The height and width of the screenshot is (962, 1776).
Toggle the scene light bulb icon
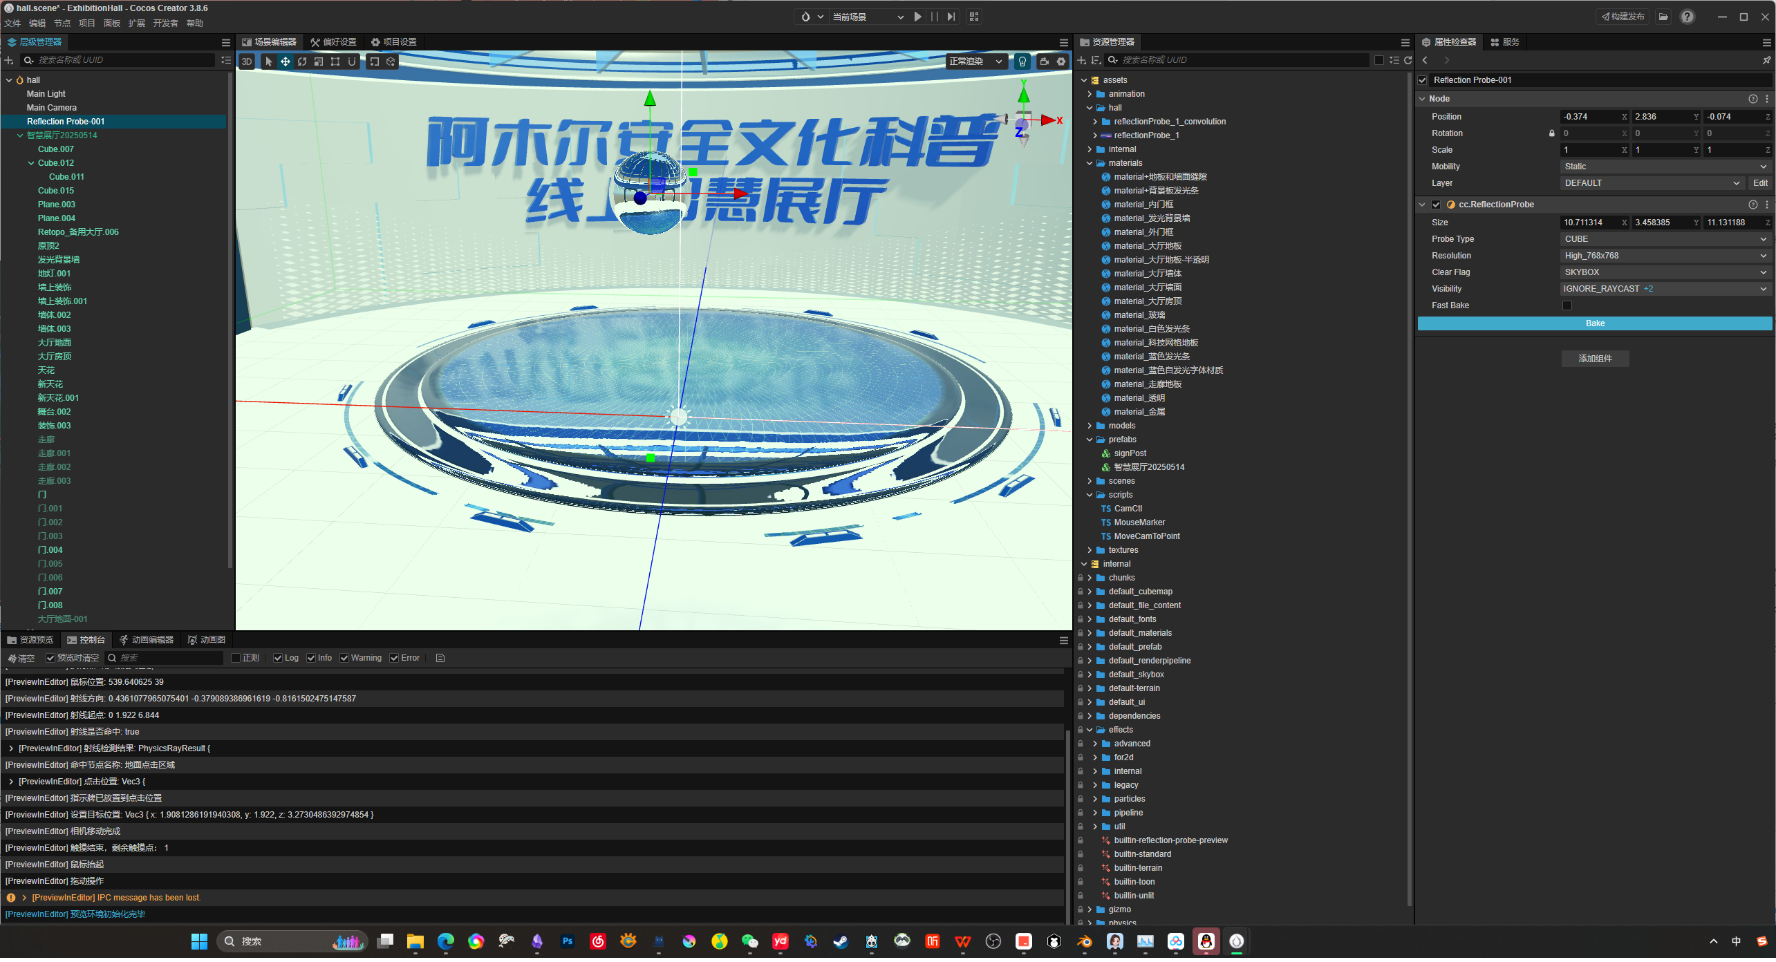pyautogui.click(x=1022, y=62)
